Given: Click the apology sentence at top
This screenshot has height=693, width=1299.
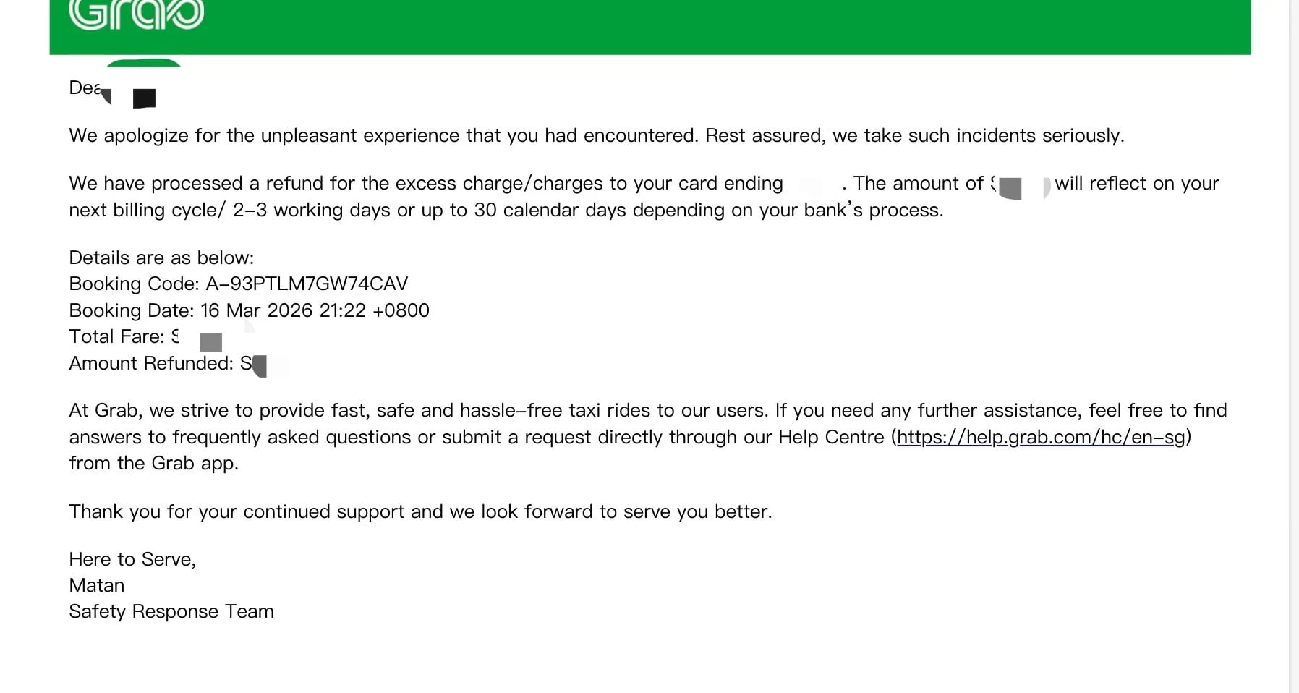Looking at the screenshot, I should click(x=596, y=135).
